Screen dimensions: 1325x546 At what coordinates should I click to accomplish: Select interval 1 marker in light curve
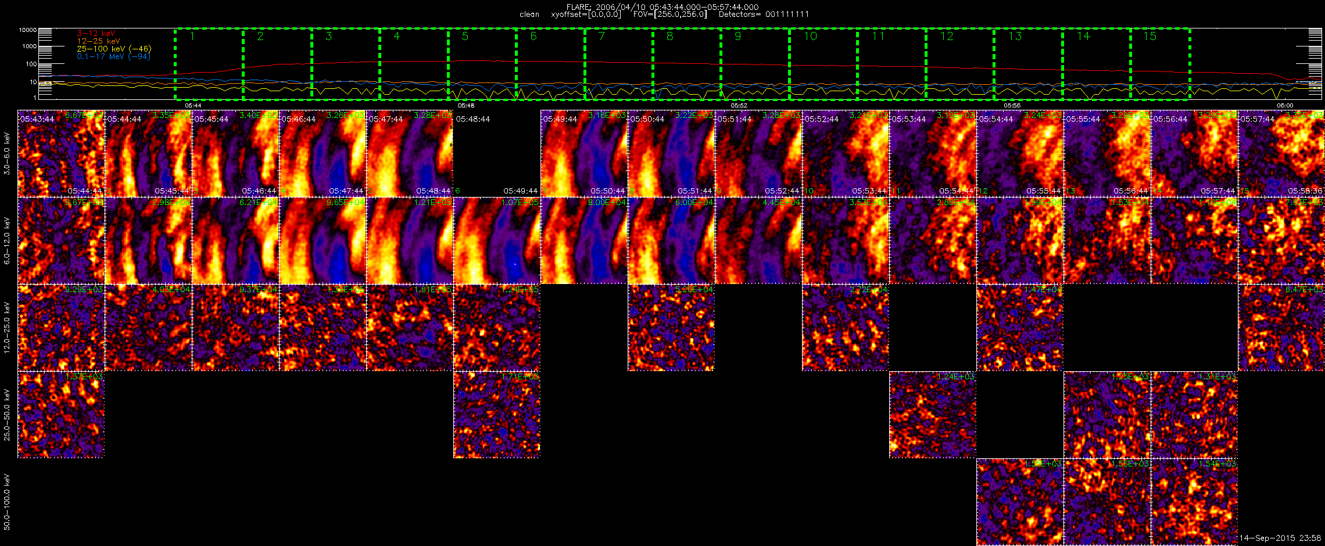[192, 37]
